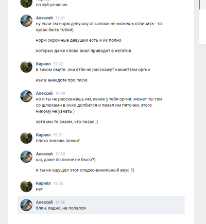
Task: Select the message "шо, даже по пьяне не было?)"
Action: [65, 160]
